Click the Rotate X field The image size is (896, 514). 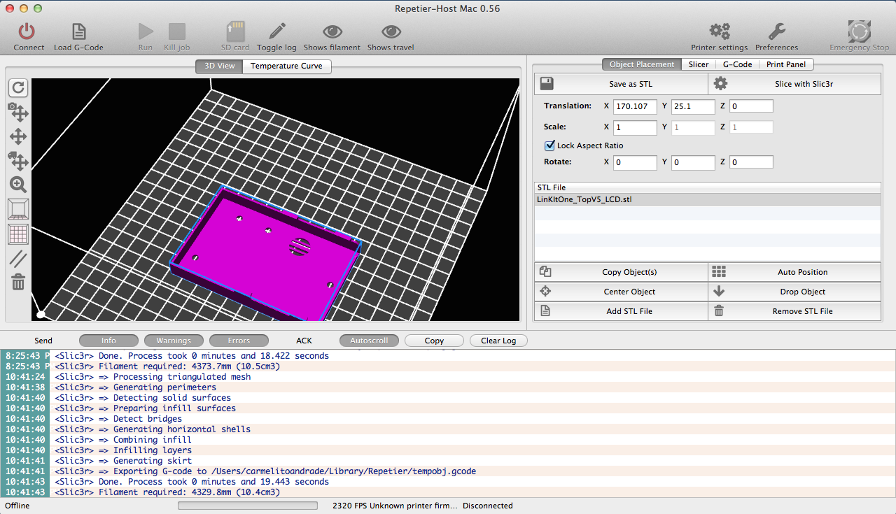point(636,162)
